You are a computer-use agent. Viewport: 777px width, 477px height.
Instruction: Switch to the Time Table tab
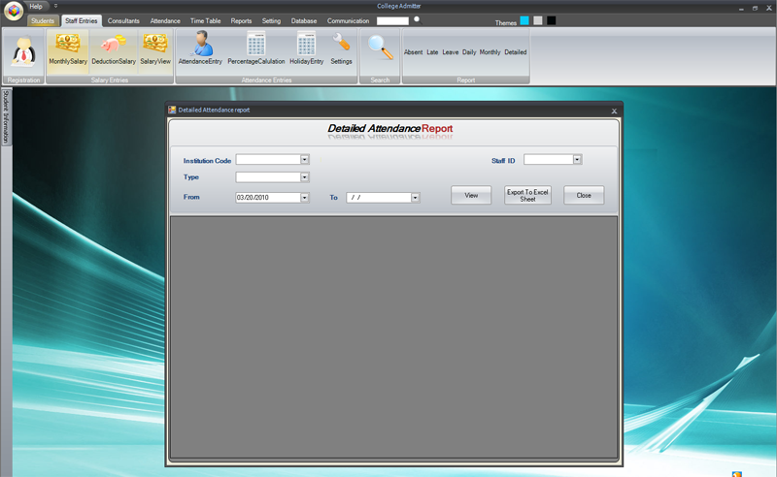coord(205,20)
